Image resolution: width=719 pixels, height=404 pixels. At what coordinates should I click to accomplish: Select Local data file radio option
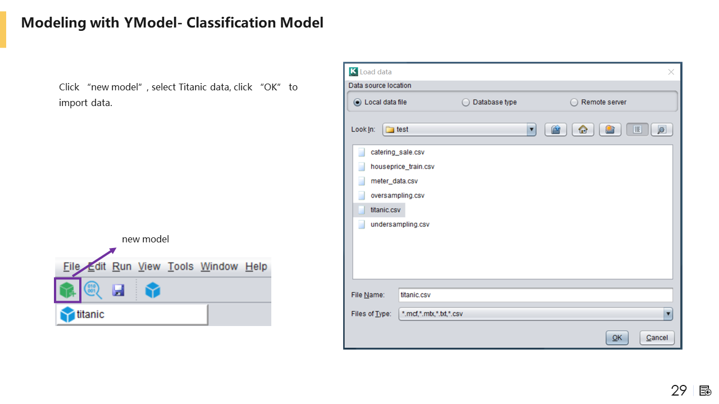click(x=358, y=103)
